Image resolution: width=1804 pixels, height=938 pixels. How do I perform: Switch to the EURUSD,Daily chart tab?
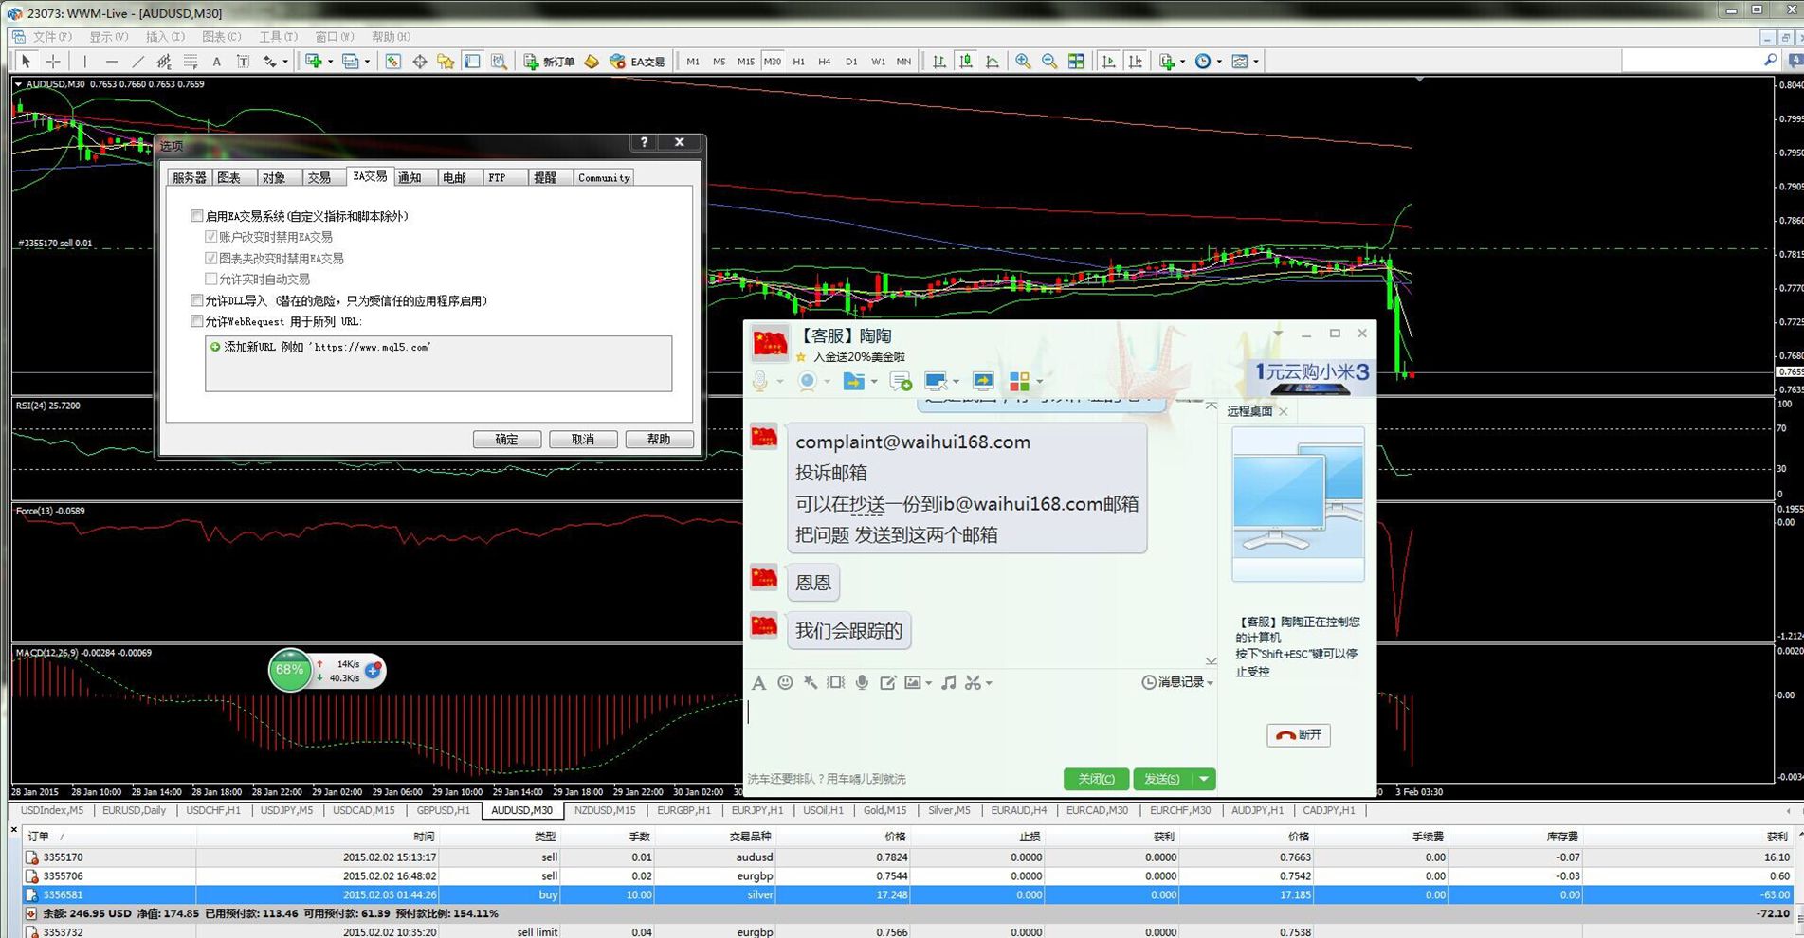134,811
